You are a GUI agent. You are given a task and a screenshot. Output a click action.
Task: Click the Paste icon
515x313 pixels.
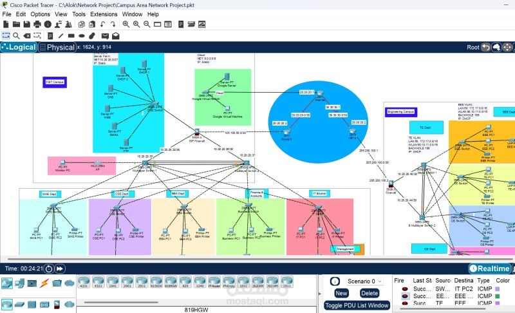click(92, 24)
